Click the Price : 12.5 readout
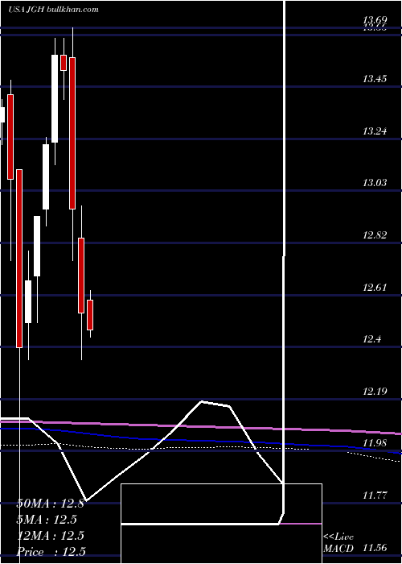 click(51, 552)
